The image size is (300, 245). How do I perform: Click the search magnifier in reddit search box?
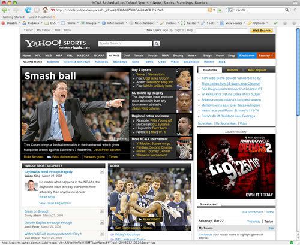(287, 10)
